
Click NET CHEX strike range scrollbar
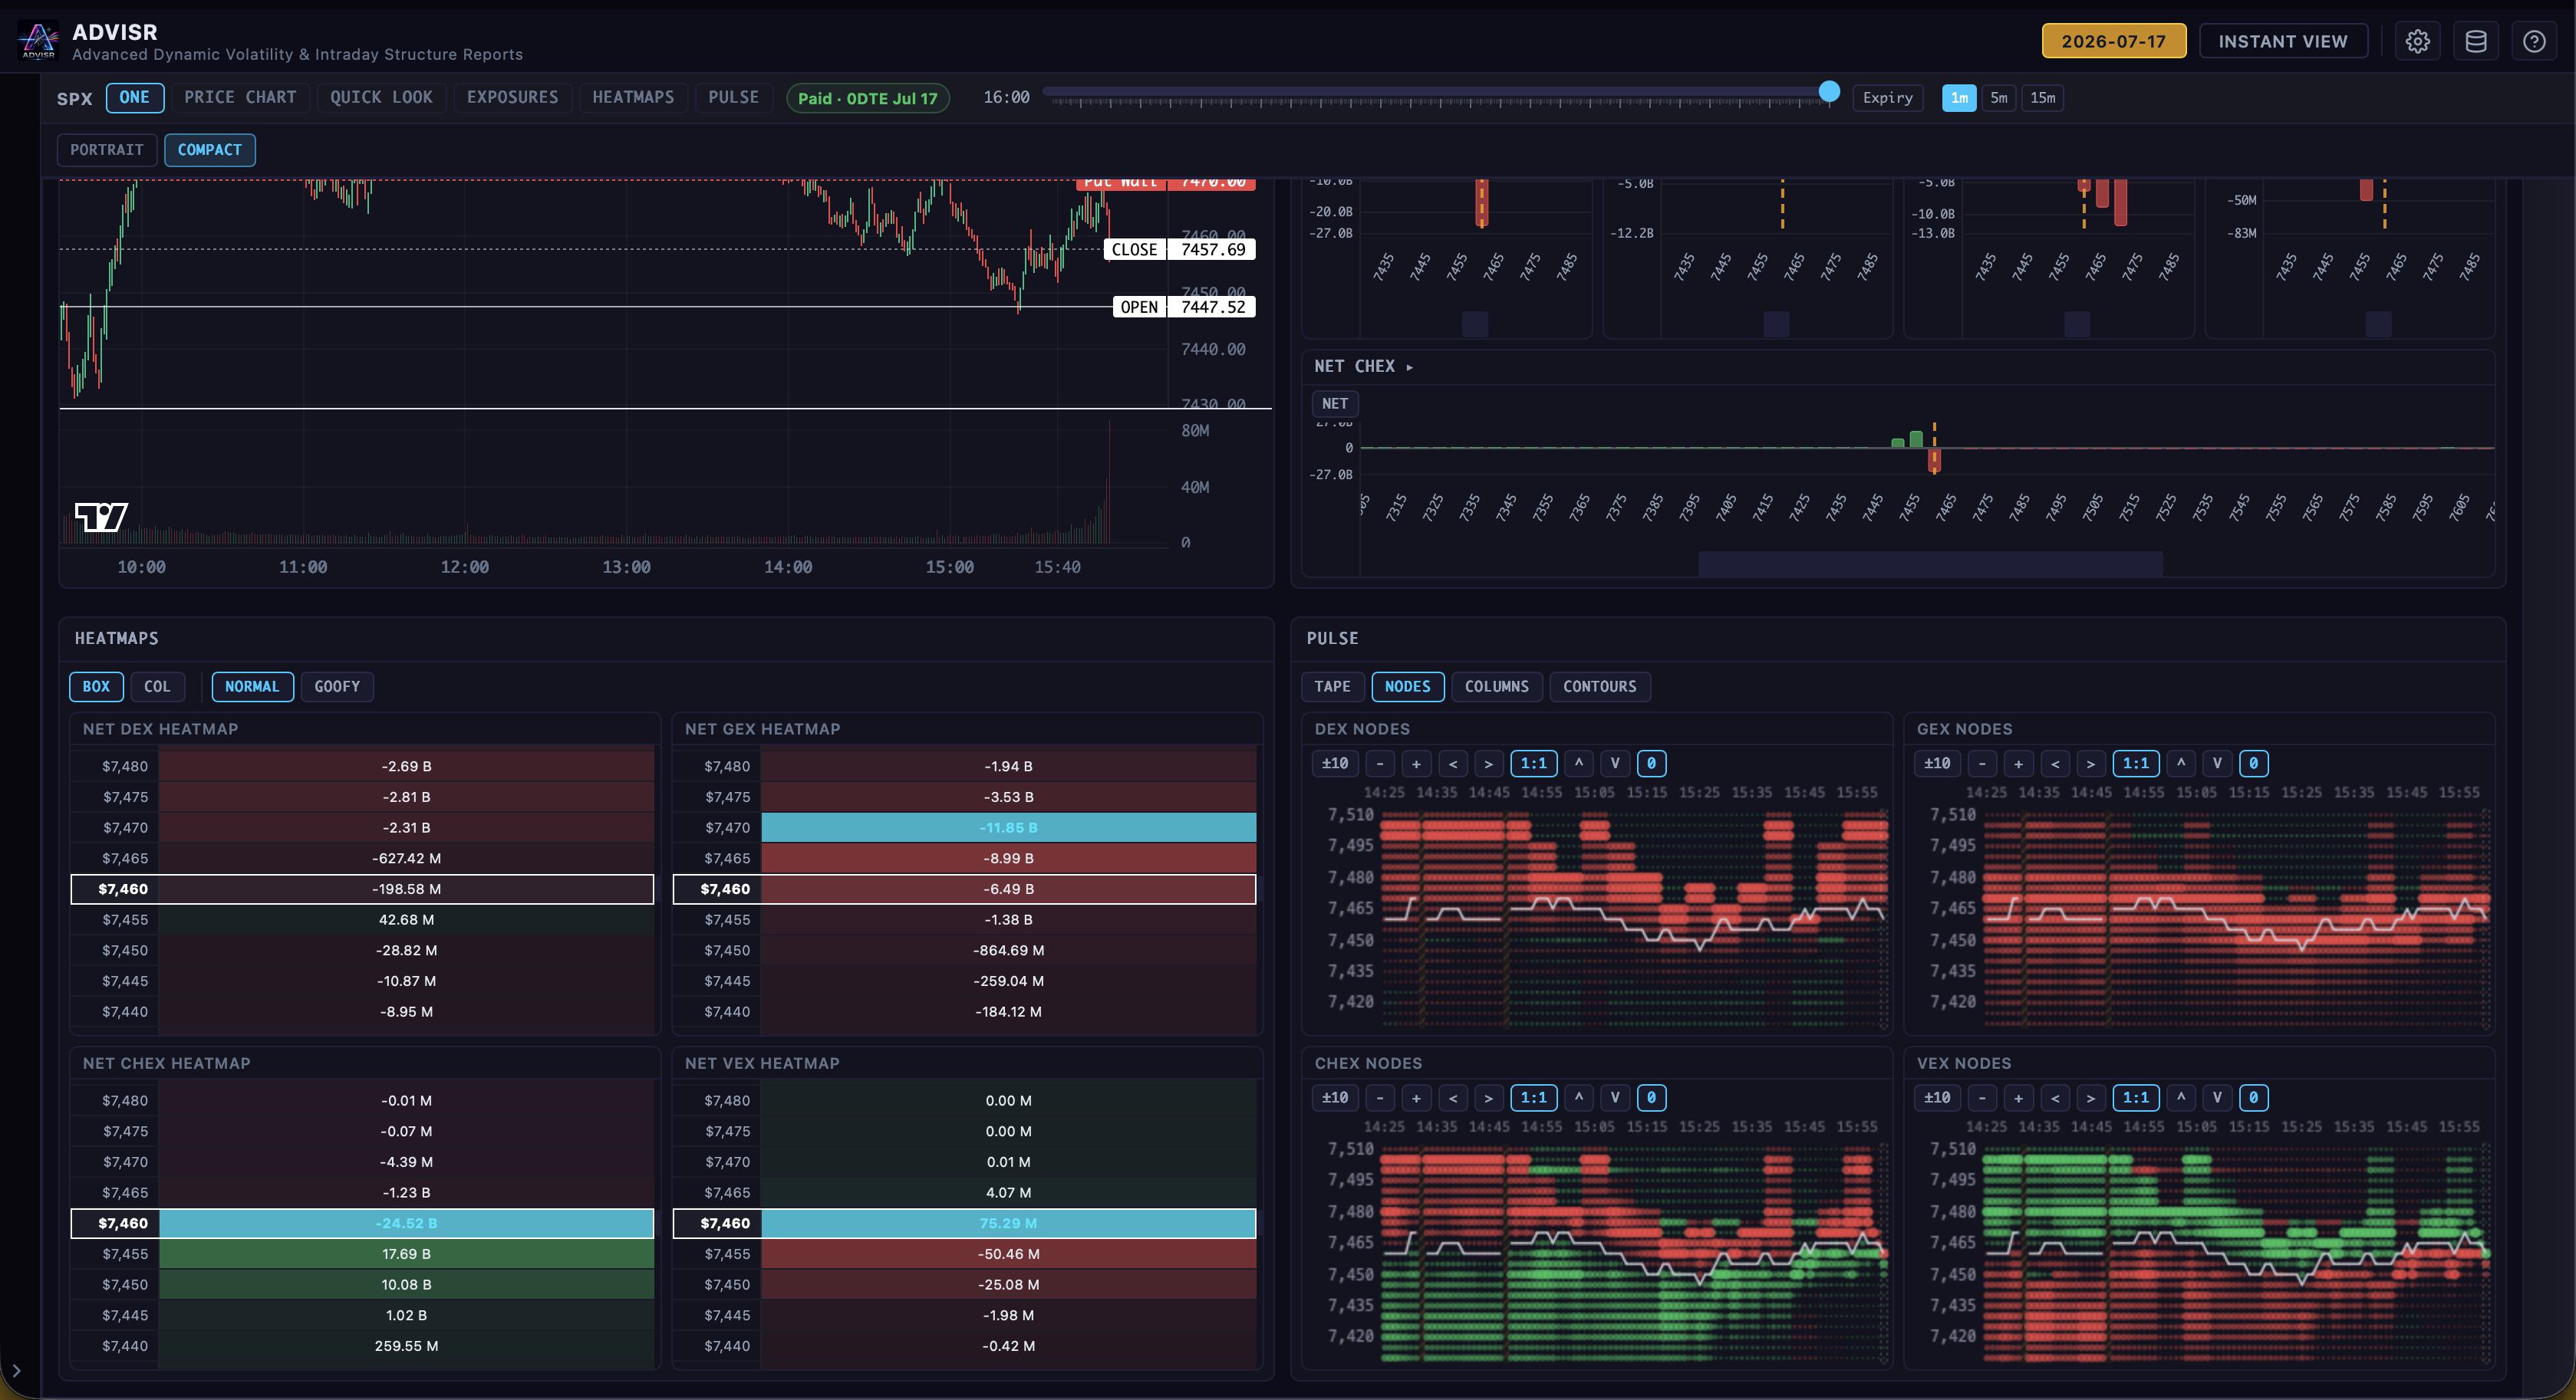[1930, 564]
